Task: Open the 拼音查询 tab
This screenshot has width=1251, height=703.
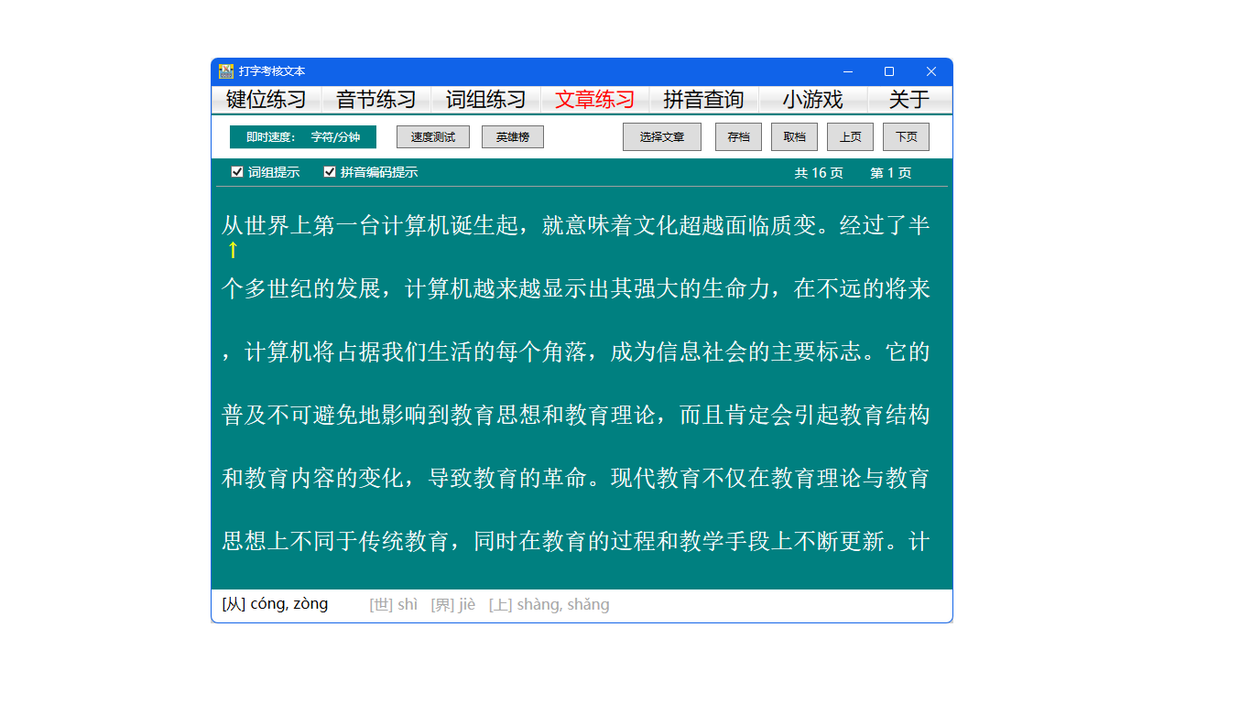Action: coord(703,100)
